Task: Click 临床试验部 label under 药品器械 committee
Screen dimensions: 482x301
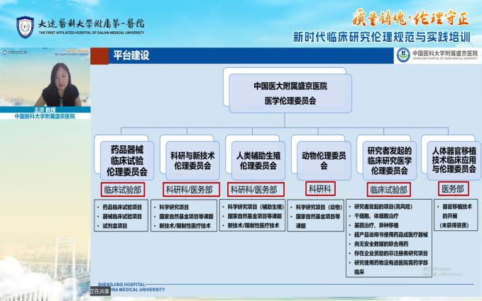Action: pyautogui.click(x=123, y=189)
